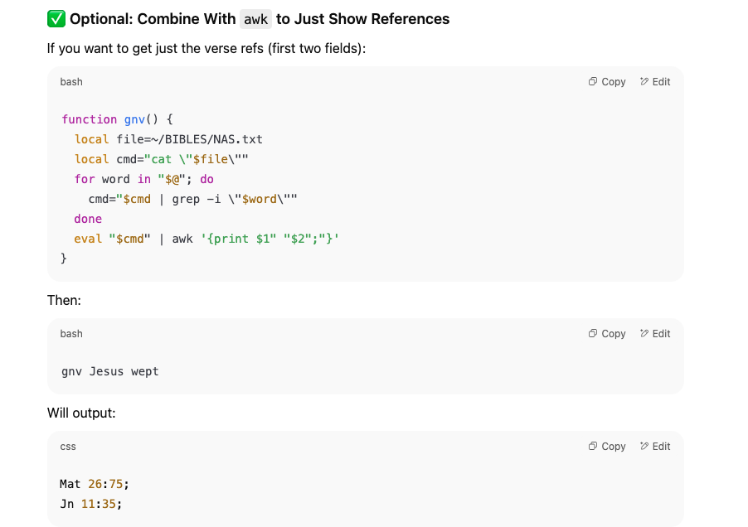This screenshot has width=748, height=527.
Task: Click the 'local file=~/BIBLES/NAS.txt' line
Action: point(168,139)
